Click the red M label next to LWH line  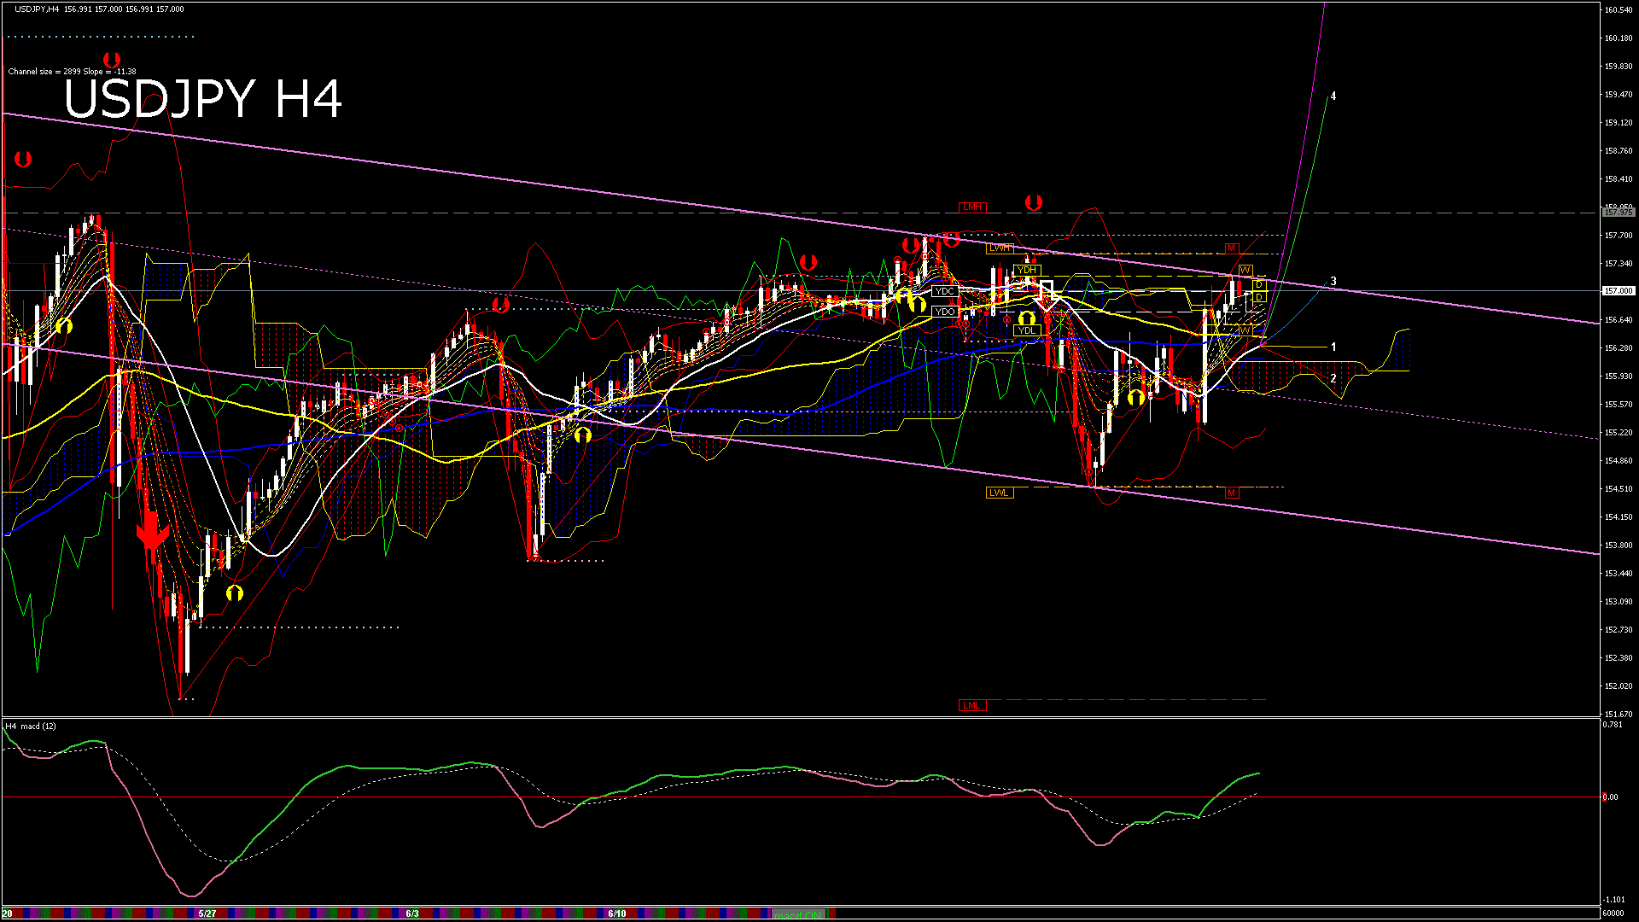click(x=1231, y=248)
